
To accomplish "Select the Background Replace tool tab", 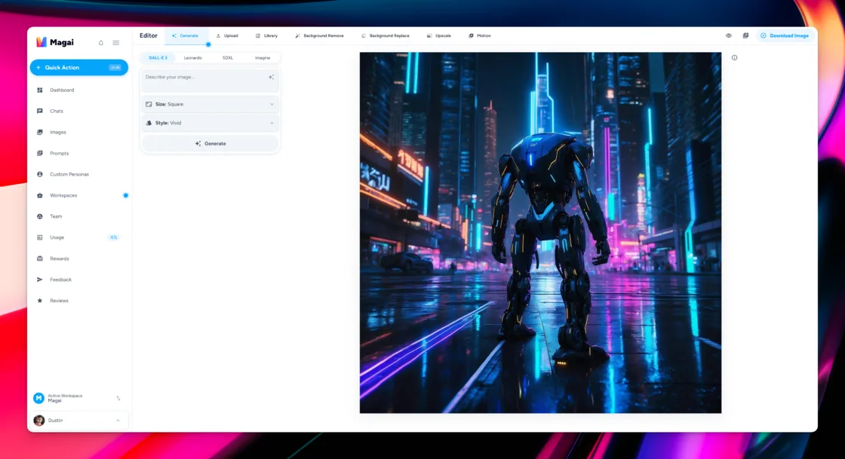I will click(386, 35).
